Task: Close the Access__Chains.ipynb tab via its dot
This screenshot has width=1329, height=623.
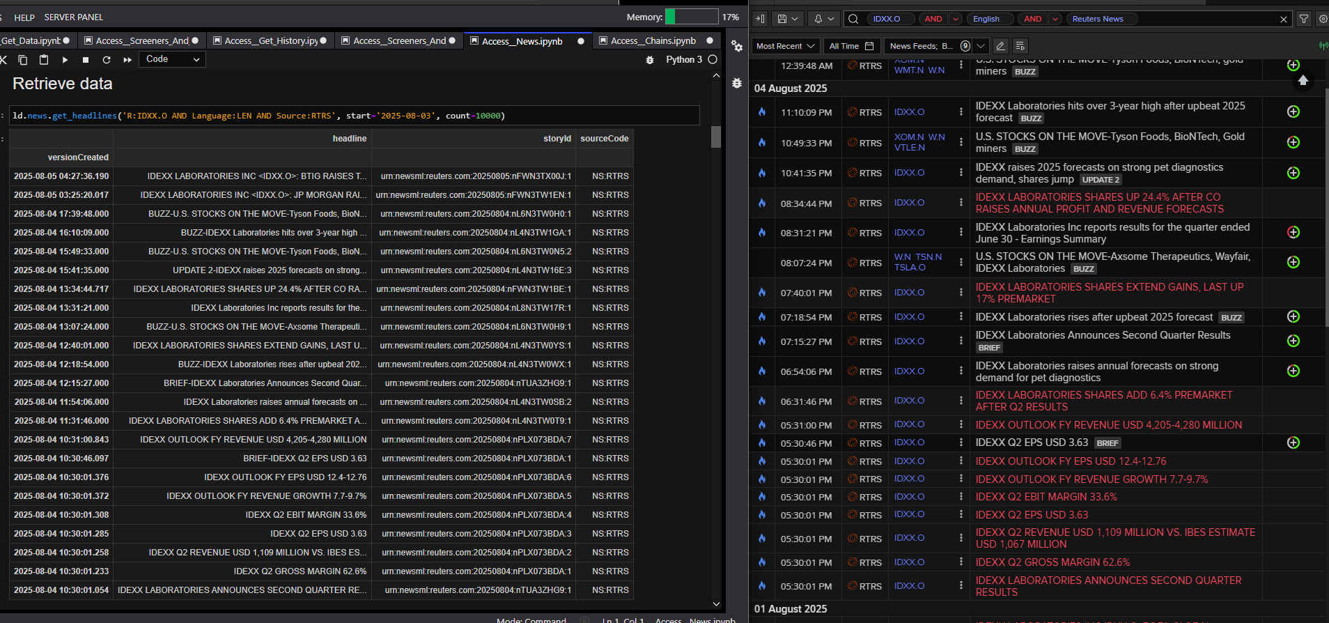Action: coord(710,41)
